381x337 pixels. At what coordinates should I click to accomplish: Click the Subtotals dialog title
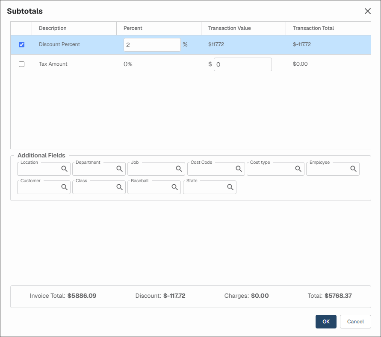(25, 11)
